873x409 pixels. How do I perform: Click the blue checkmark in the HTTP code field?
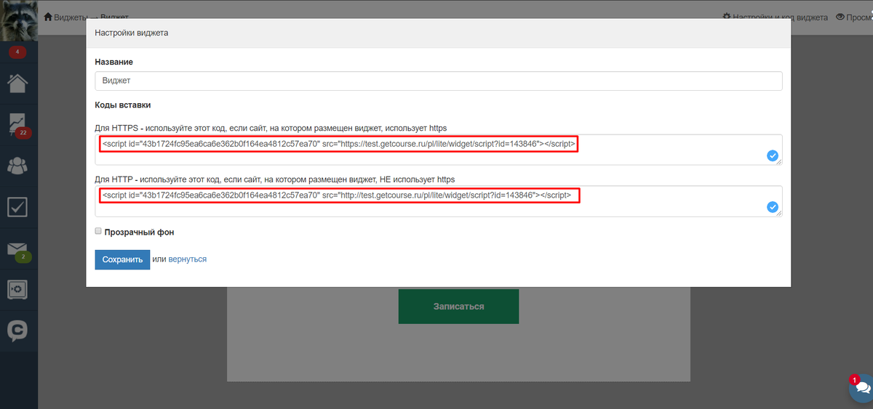click(x=772, y=207)
